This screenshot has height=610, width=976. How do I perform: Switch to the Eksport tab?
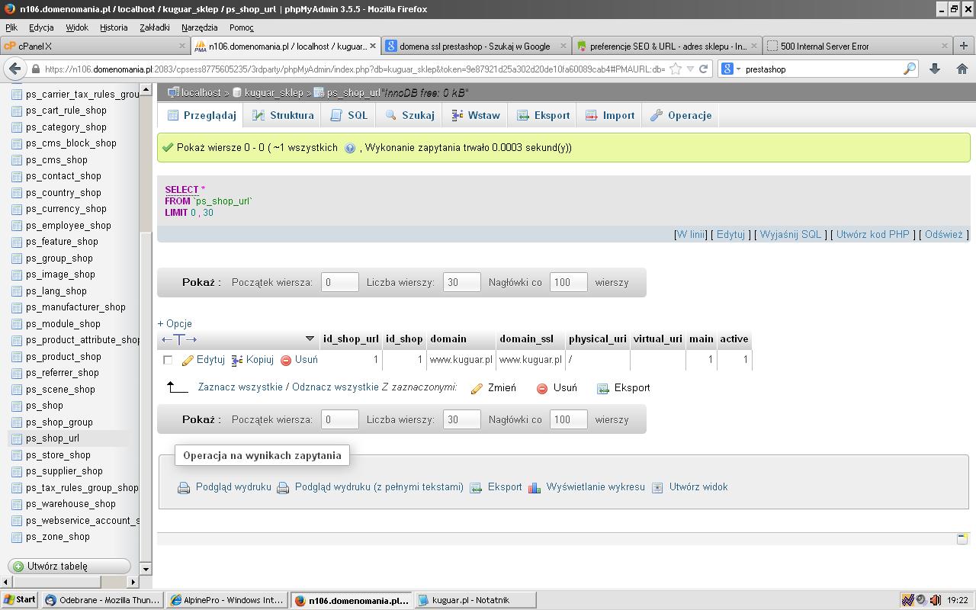[x=543, y=115]
